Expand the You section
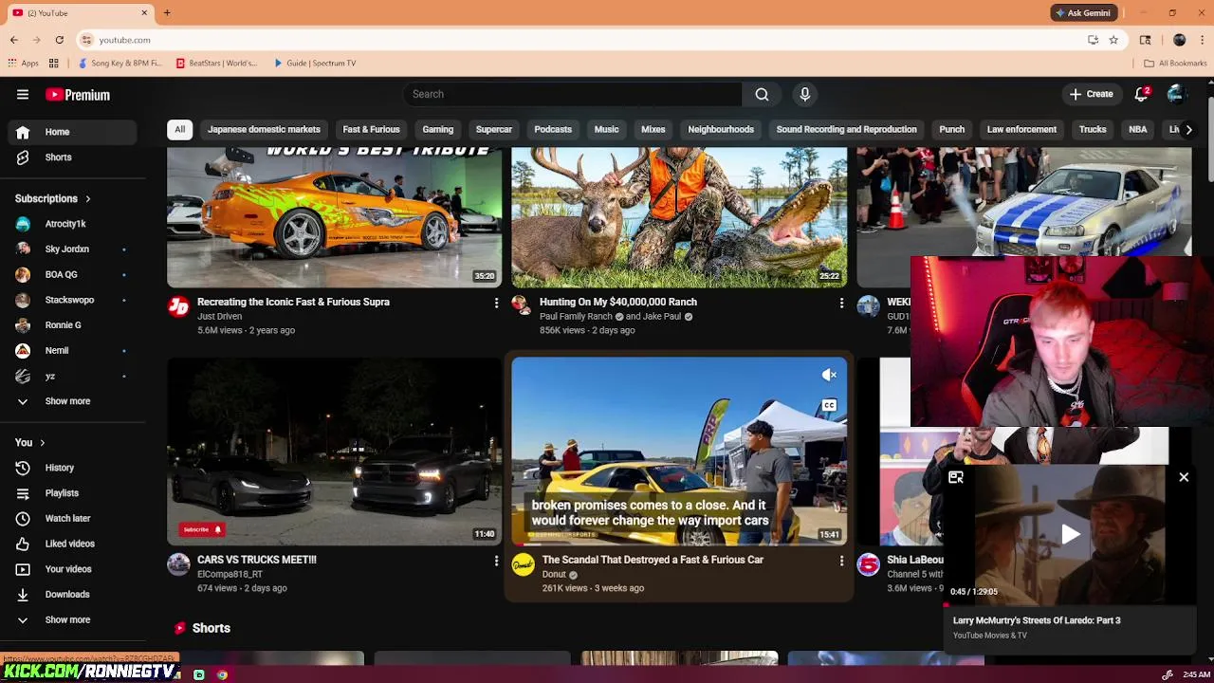The height and width of the screenshot is (683, 1214). (30, 443)
